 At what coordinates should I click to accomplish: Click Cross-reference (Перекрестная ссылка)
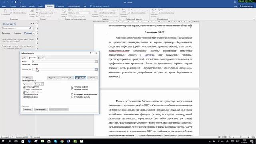coord(108,16)
